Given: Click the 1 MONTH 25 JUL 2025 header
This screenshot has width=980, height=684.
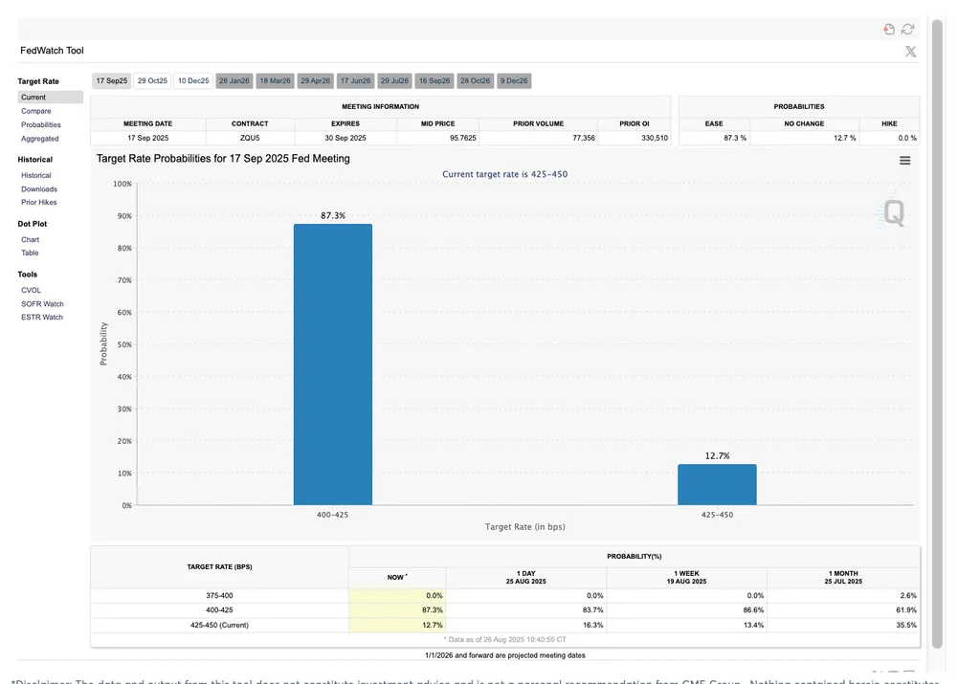Looking at the screenshot, I should [843, 577].
